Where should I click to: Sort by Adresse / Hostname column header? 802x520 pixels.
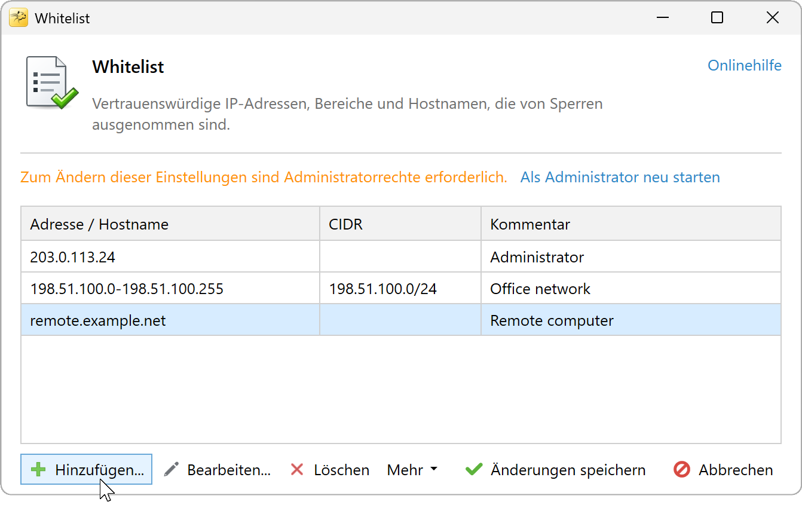[170, 224]
